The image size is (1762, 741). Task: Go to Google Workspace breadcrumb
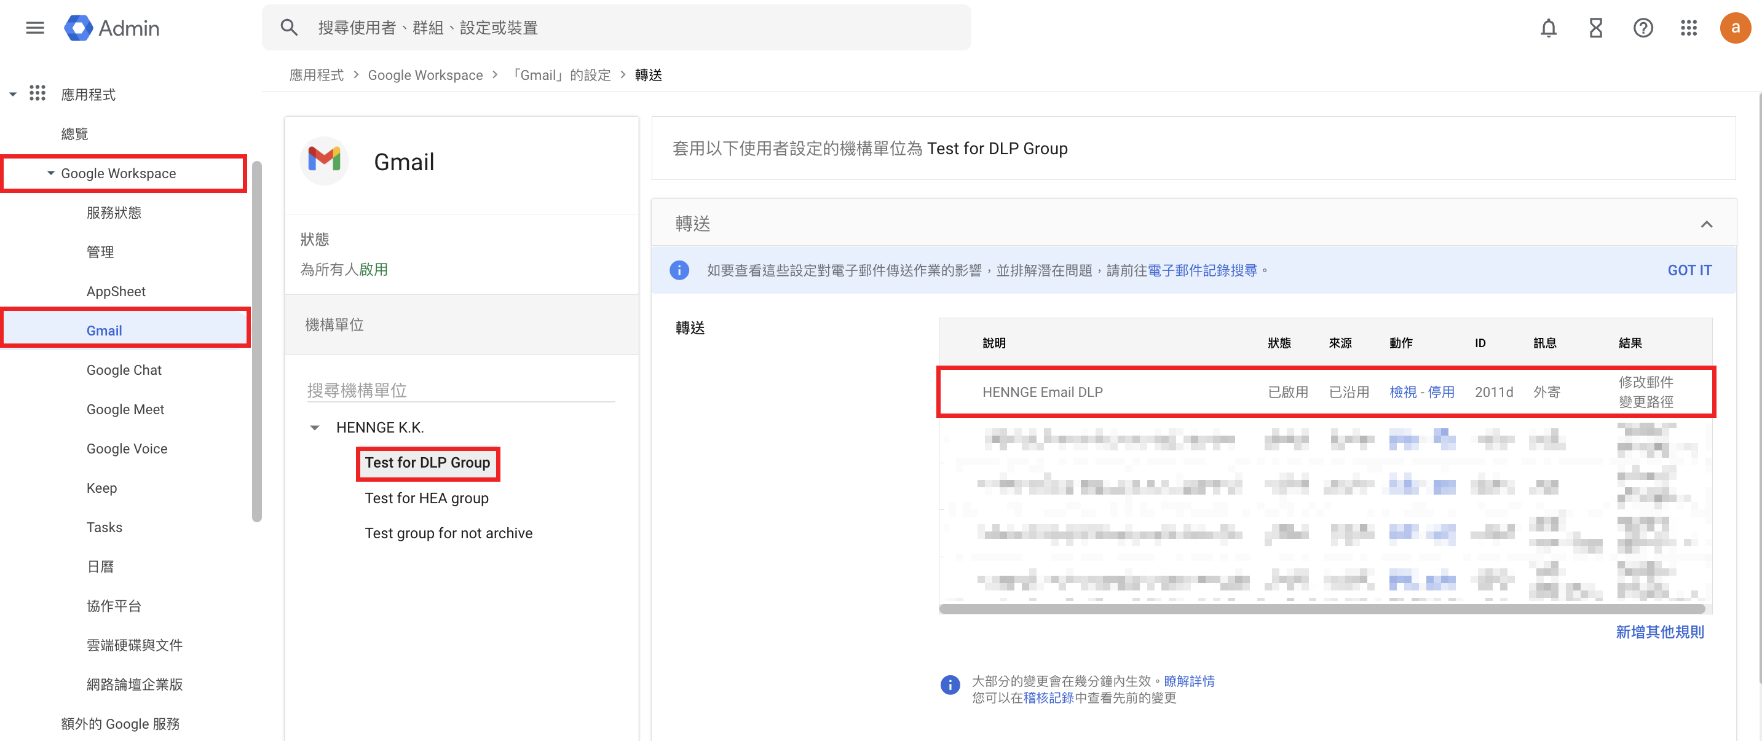(x=425, y=75)
